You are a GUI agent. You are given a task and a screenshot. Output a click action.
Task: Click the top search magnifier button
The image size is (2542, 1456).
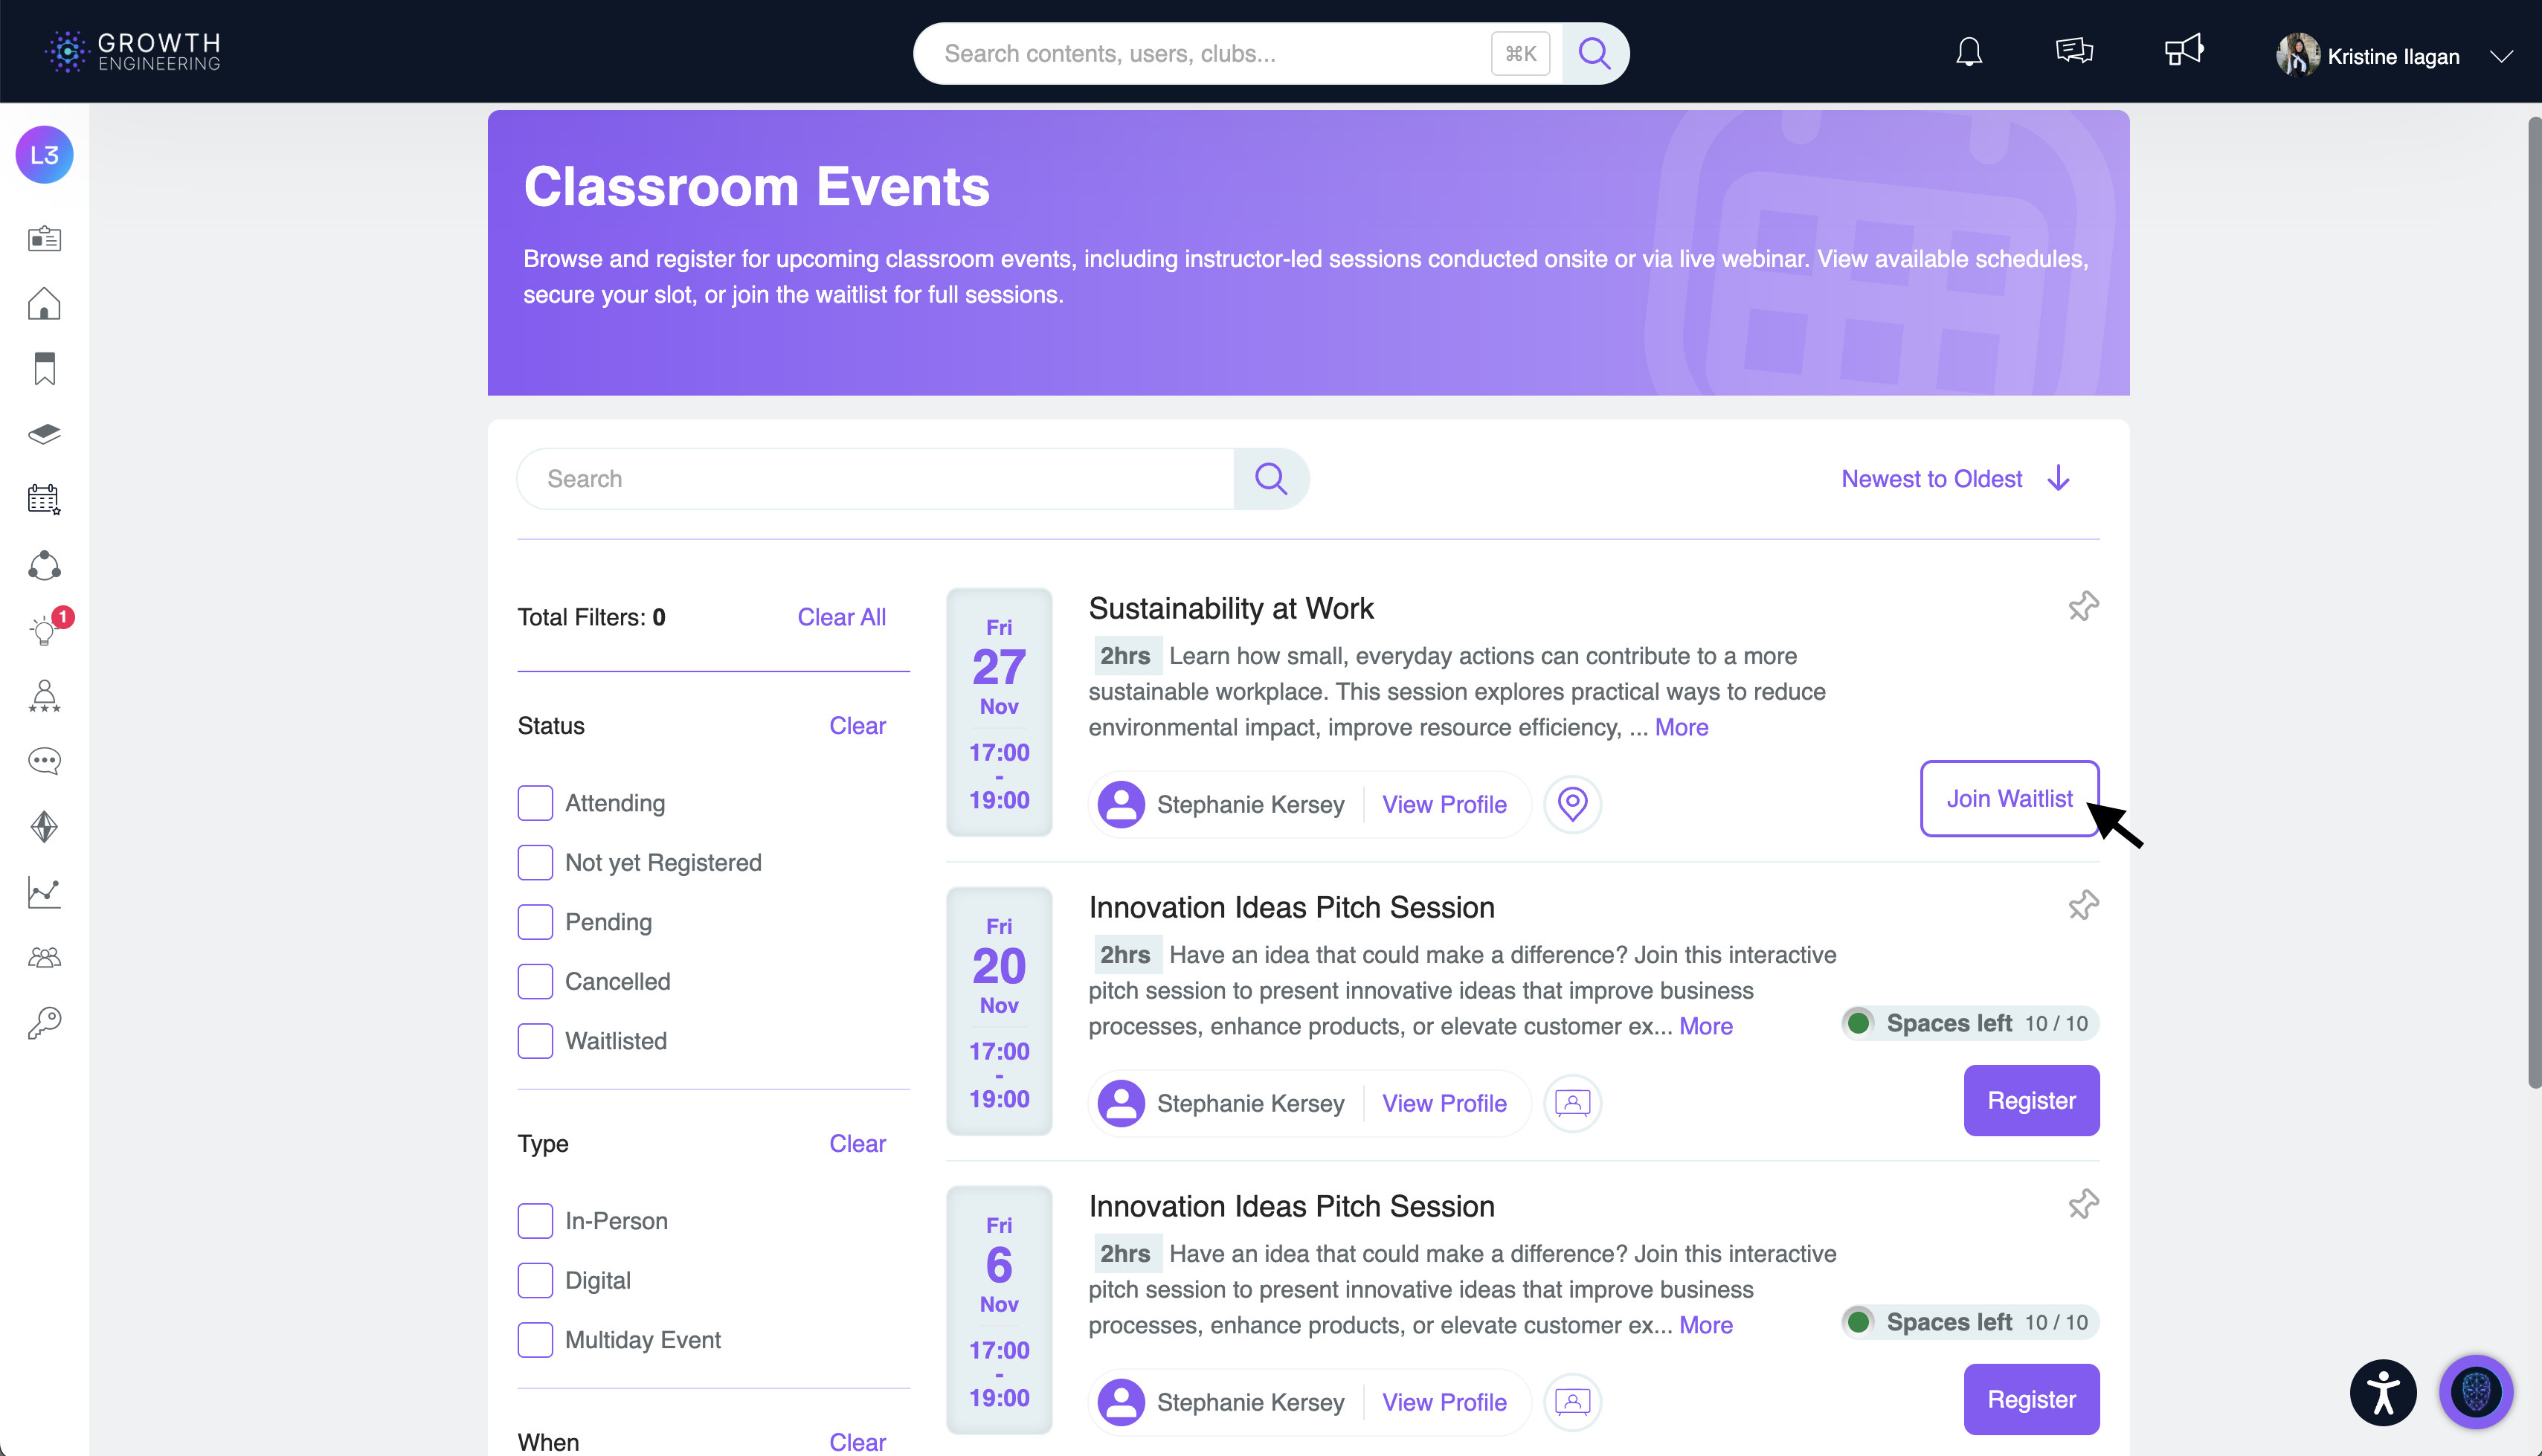pos(1595,53)
